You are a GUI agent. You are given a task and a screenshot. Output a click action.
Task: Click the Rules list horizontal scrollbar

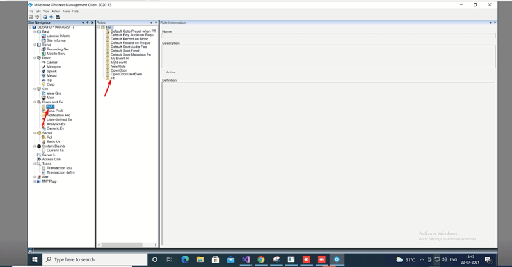point(122,245)
